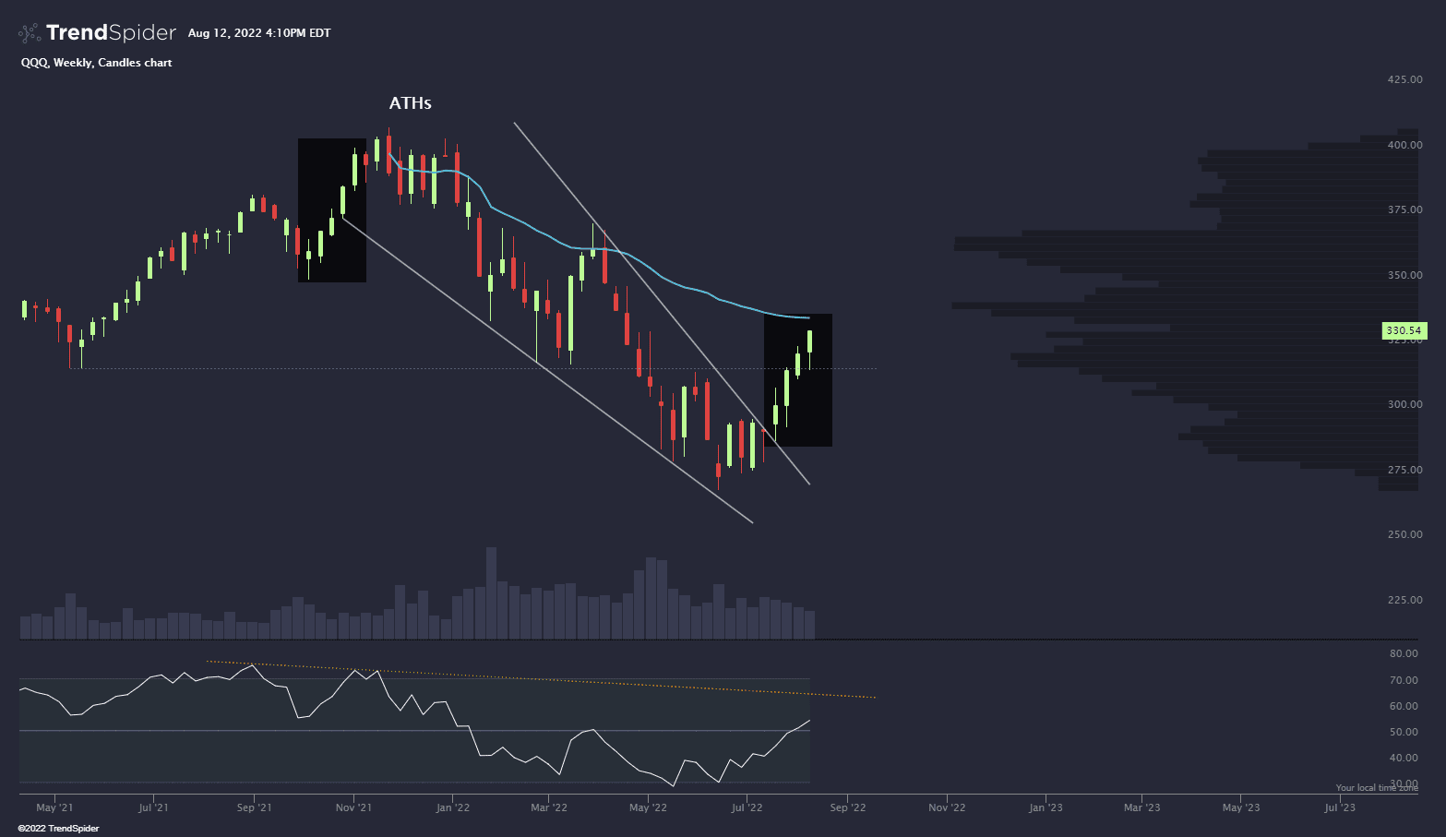Select the Nov '22 time axis label

coord(946,807)
